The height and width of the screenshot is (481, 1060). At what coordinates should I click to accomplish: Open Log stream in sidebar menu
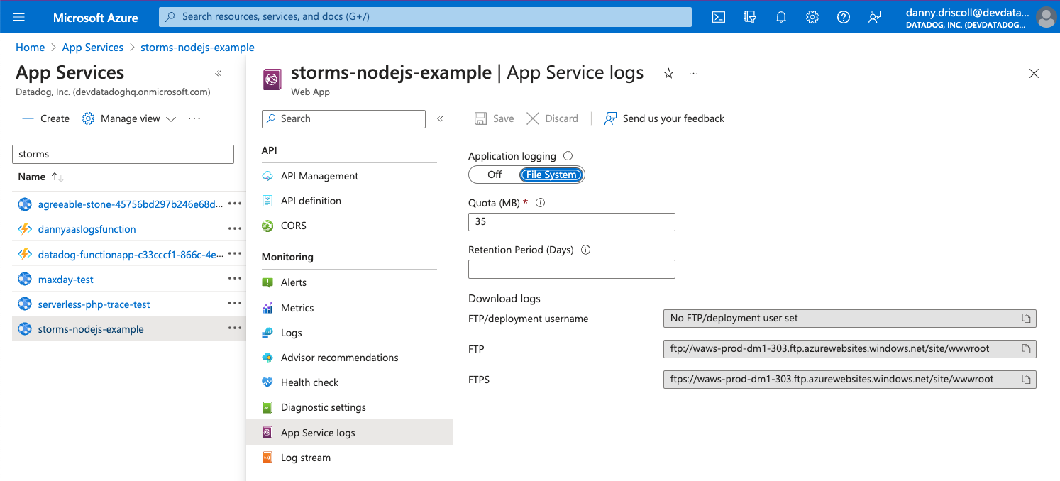click(305, 458)
